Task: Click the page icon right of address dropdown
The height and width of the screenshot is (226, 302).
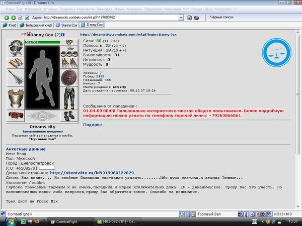Action: coord(189,18)
